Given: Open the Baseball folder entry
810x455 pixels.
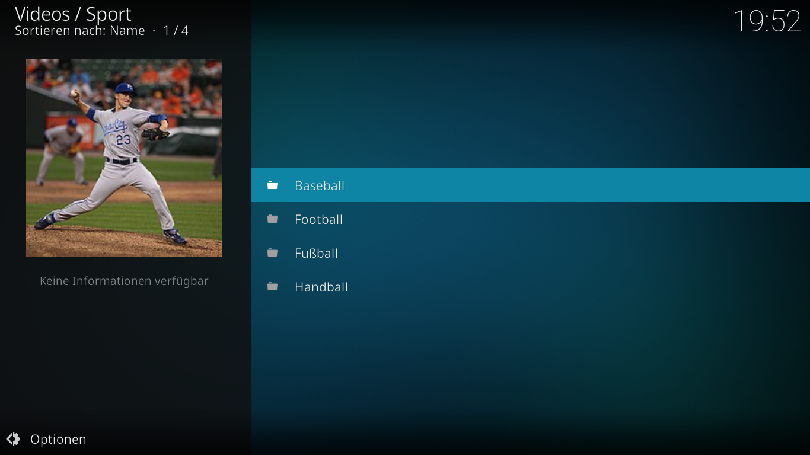Looking at the screenshot, I should click(x=530, y=185).
